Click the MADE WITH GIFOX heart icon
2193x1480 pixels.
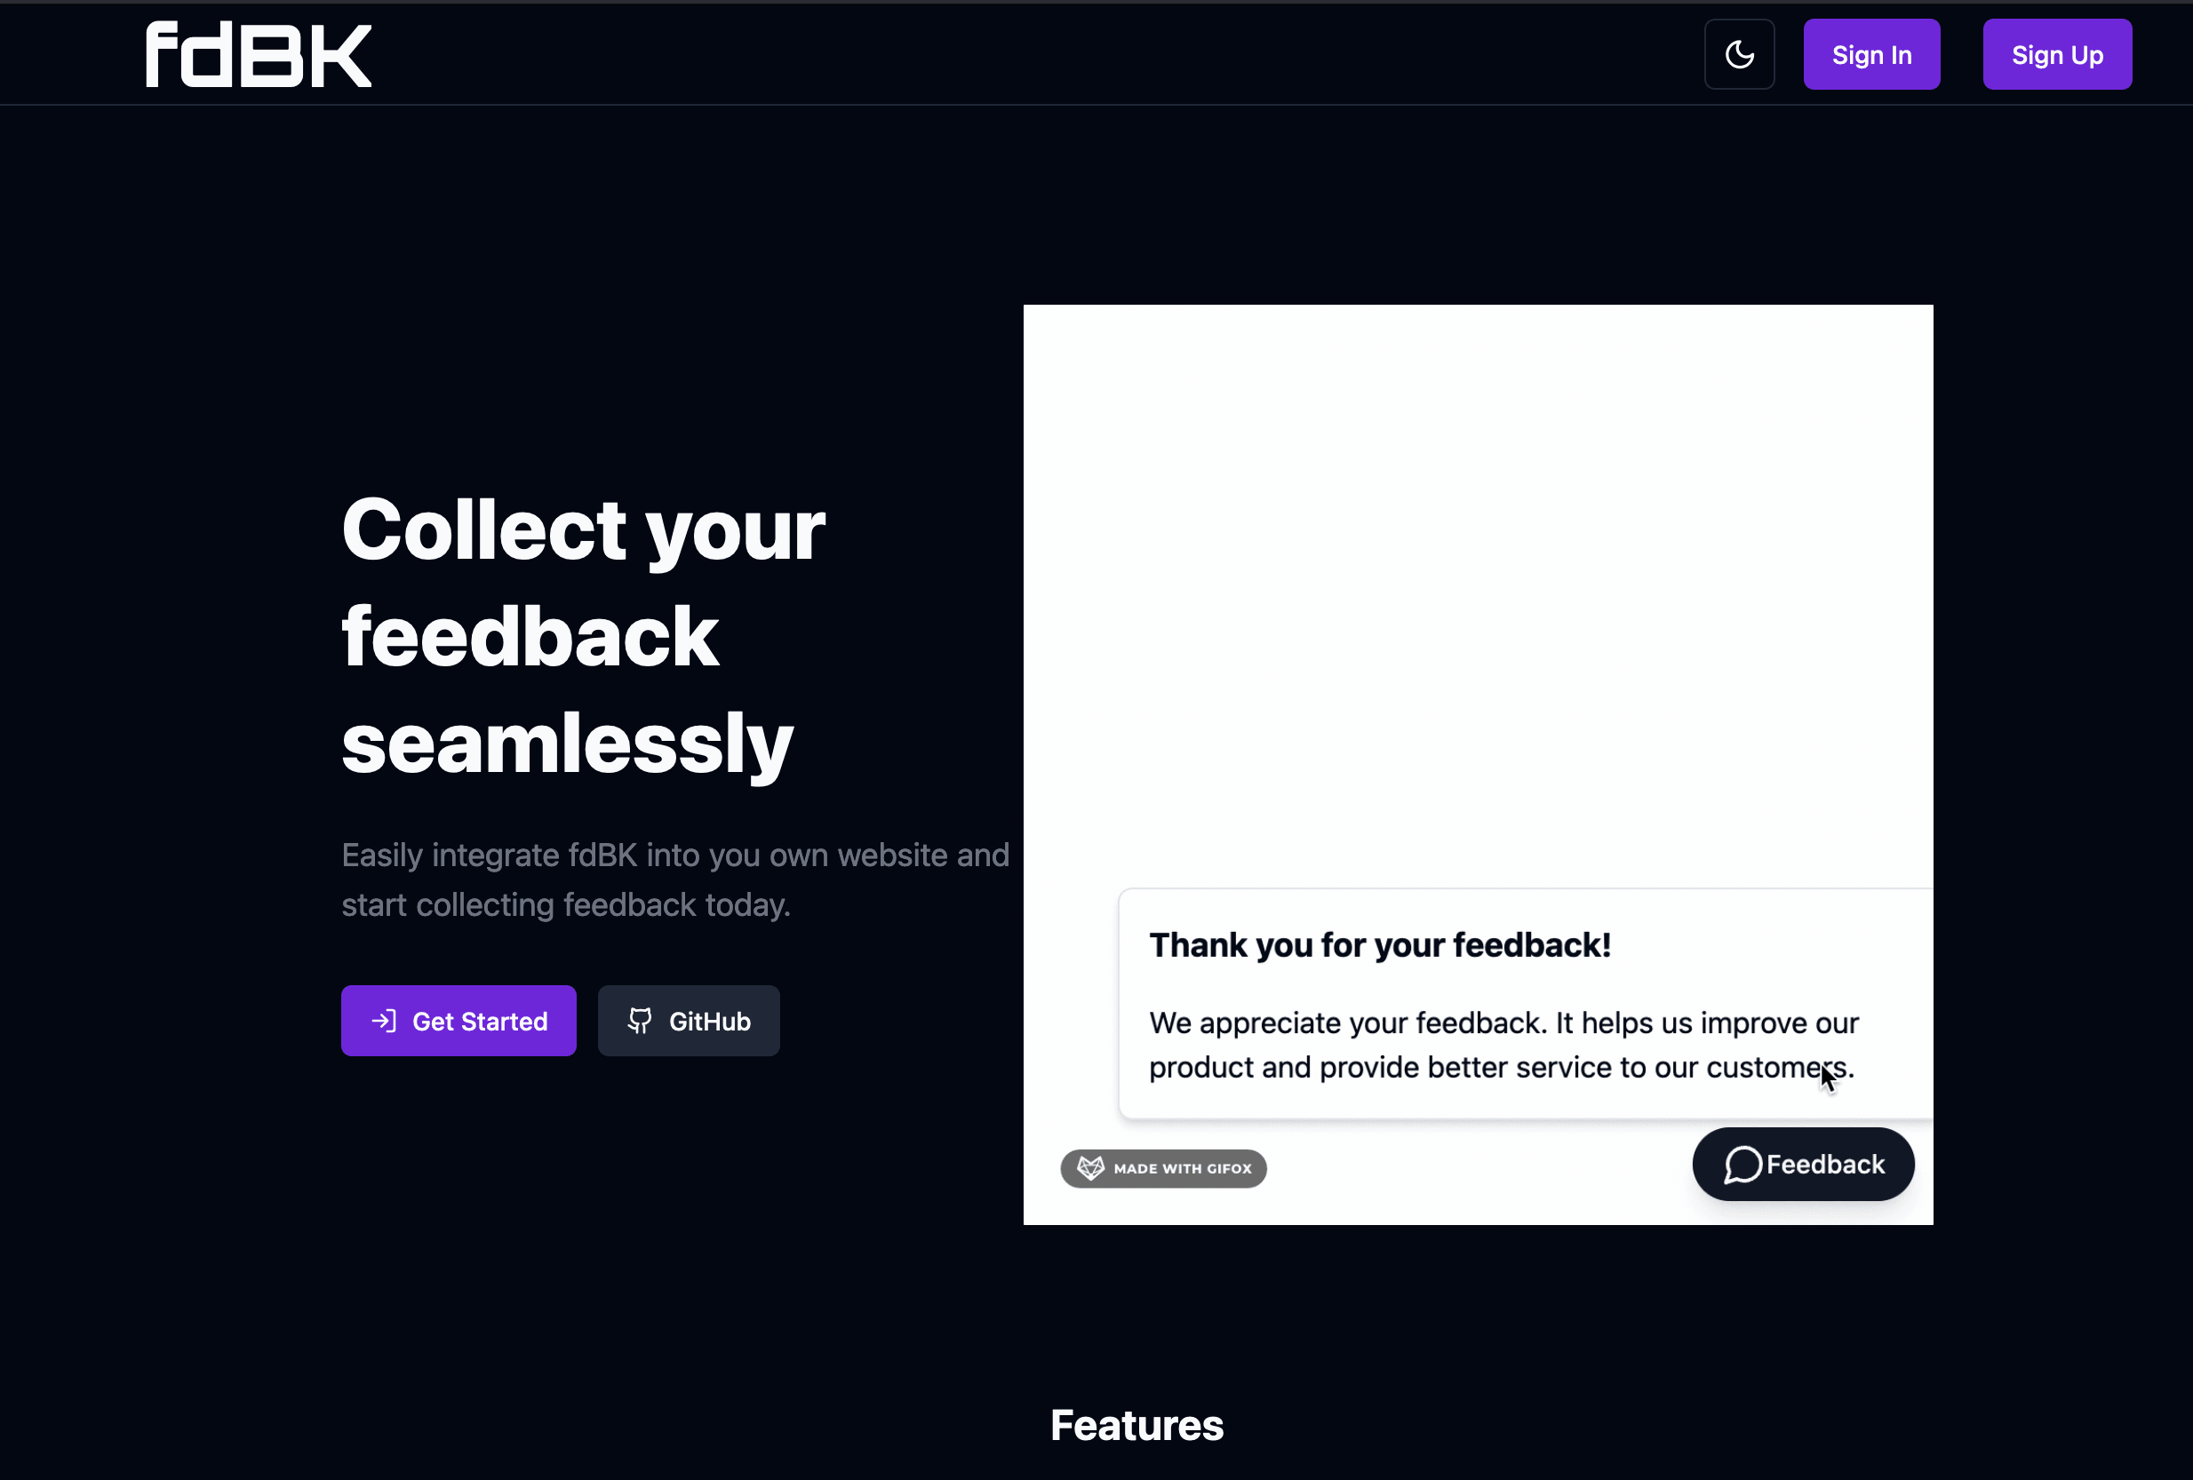click(x=1089, y=1168)
